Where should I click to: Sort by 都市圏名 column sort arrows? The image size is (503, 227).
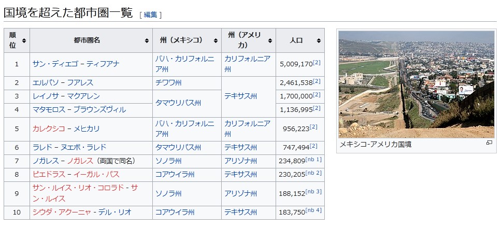146,40
